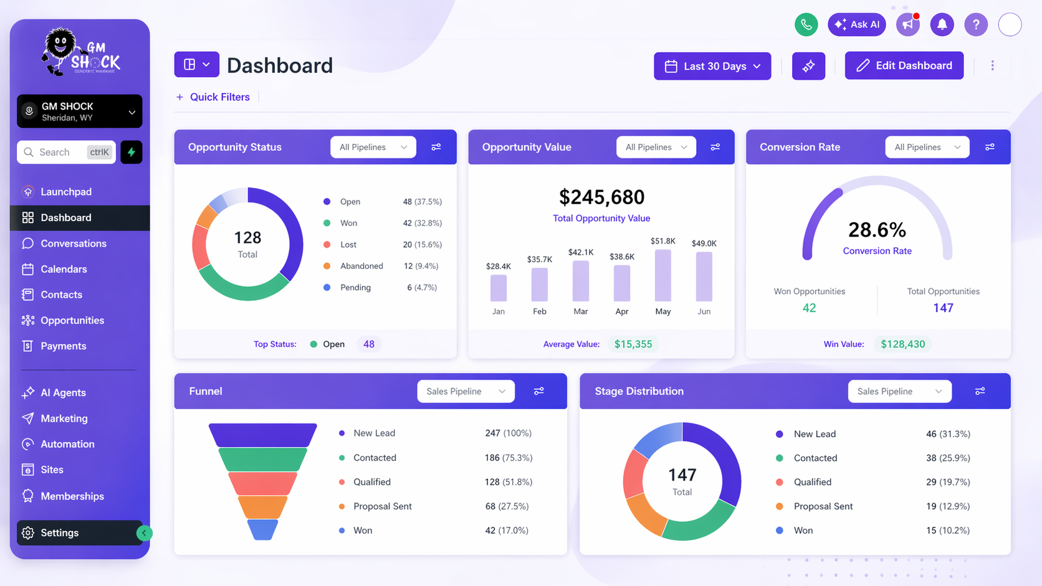Open Opportunity Status All Pipelines dropdown
Screen dimensions: 1042x586
point(373,147)
